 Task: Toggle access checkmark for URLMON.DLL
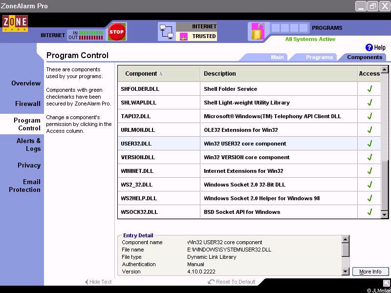pyautogui.click(x=369, y=130)
